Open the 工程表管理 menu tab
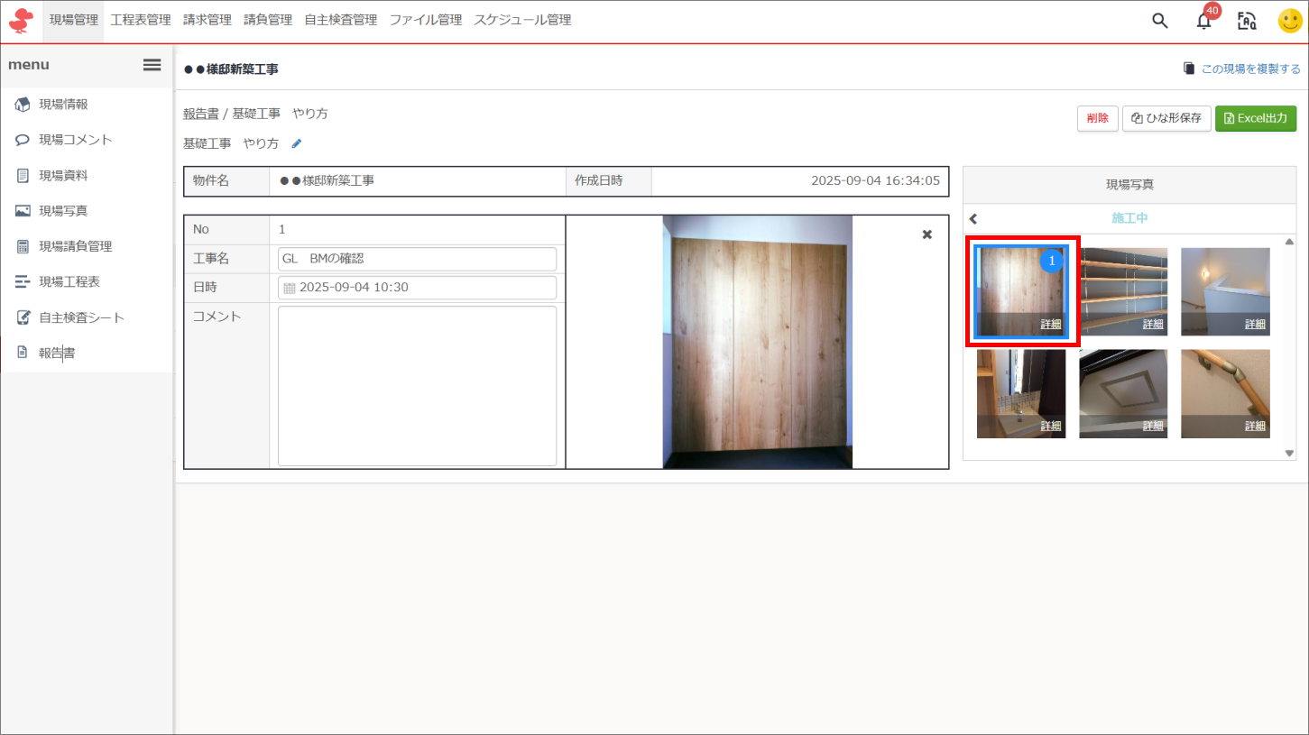The image size is (1309, 735). tap(141, 20)
